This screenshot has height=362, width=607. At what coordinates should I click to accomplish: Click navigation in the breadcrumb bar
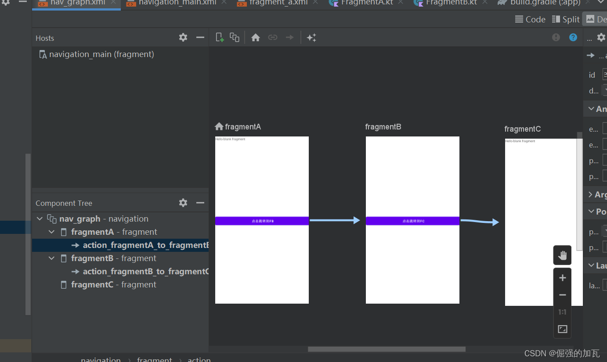(101, 359)
